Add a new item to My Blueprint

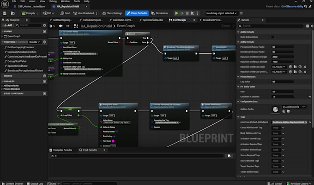(8, 25)
